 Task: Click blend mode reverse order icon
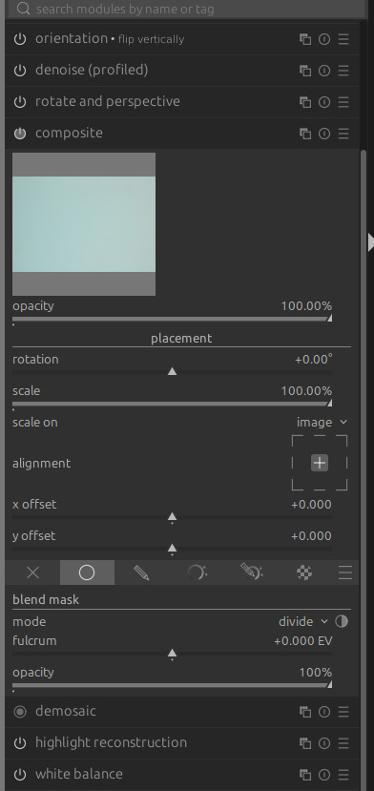(x=342, y=621)
